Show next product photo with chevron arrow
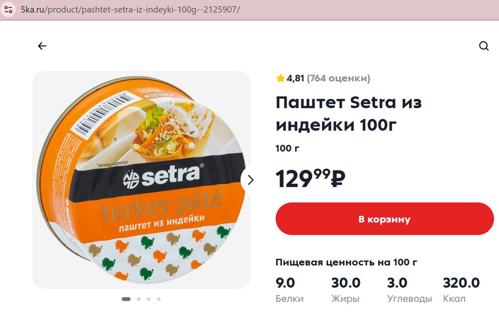499x316 pixels. coord(250,180)
